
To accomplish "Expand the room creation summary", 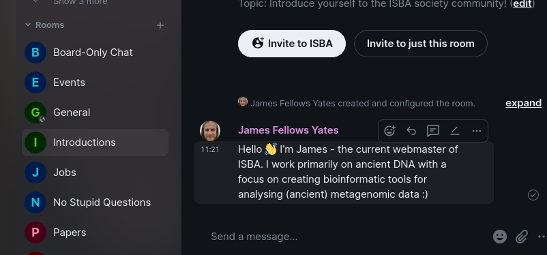I will click(523, 103).
